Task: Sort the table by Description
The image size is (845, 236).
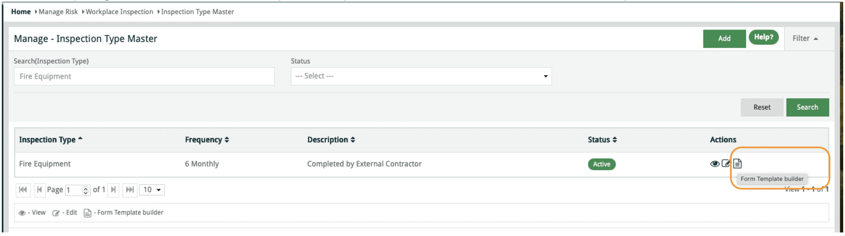Action: pyautogui.click(x=331, y=139)
